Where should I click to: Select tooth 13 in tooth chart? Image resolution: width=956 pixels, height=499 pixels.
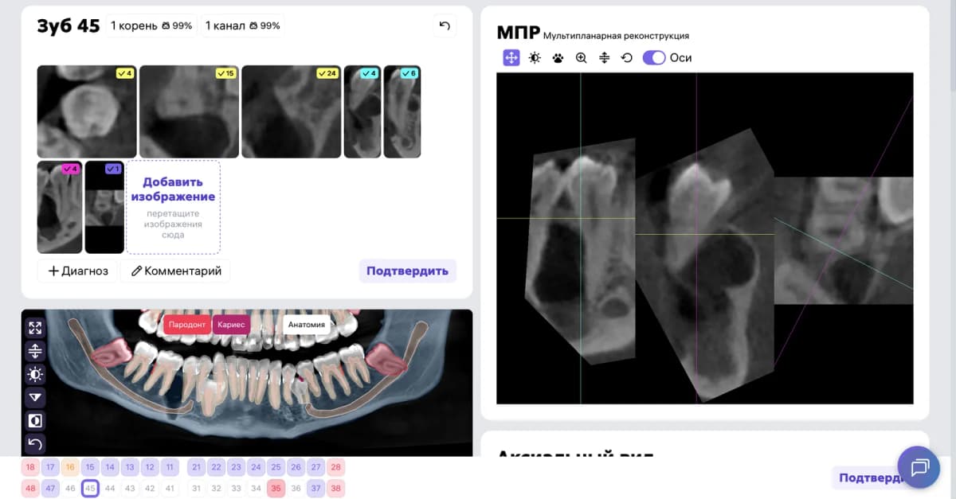(130, 467)
